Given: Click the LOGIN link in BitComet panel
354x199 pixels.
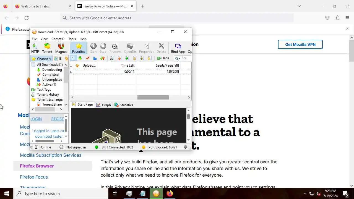Looking at the screenshot, I should click(36, 119).
